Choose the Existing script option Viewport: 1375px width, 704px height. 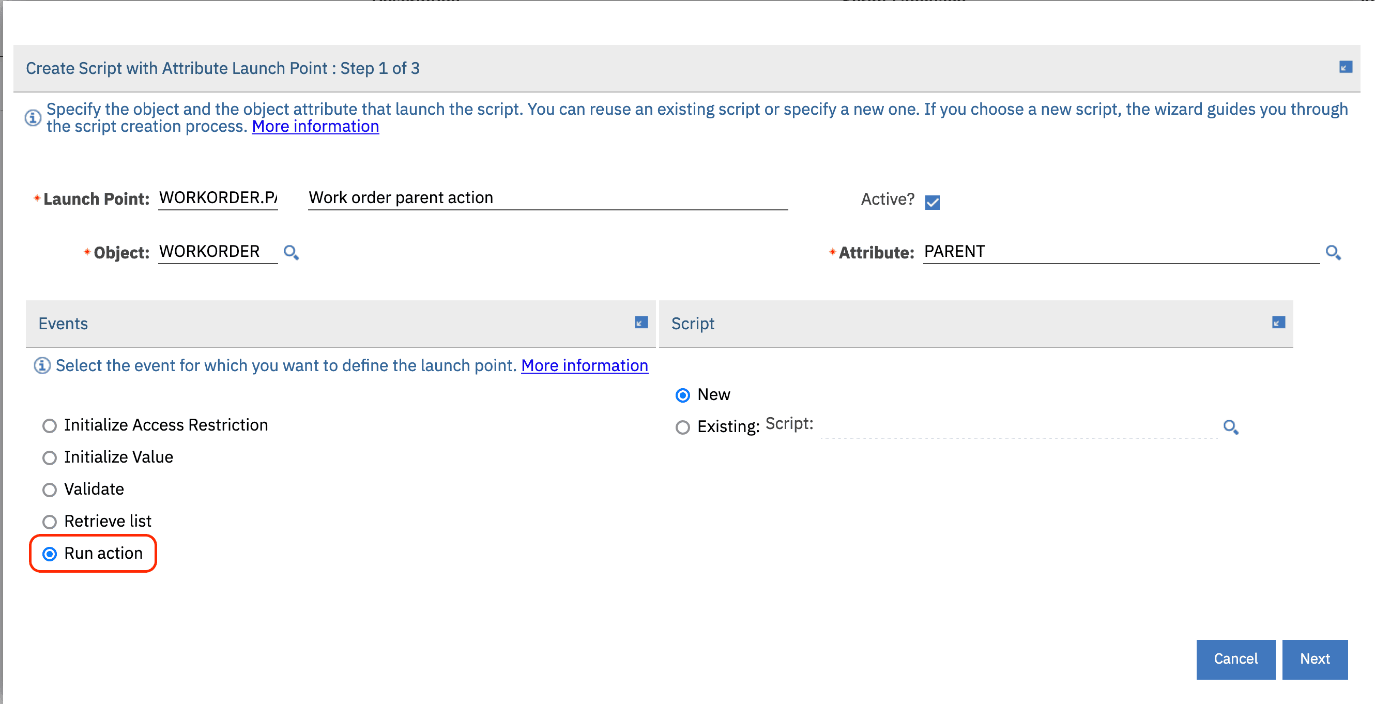point(682,427)
